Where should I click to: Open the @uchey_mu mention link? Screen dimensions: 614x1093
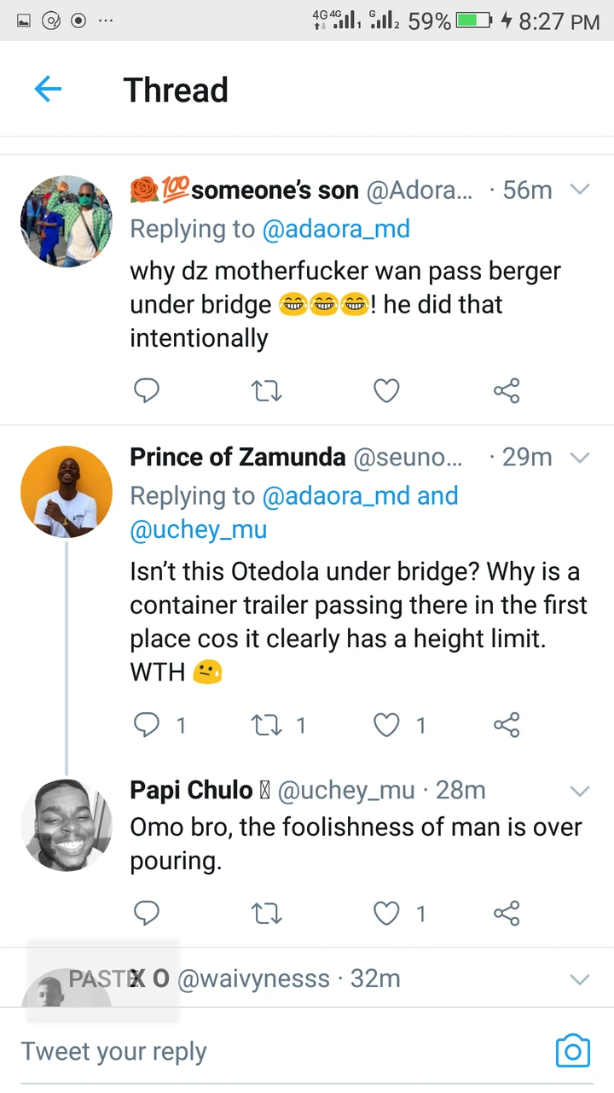click(x=198, y=529)
